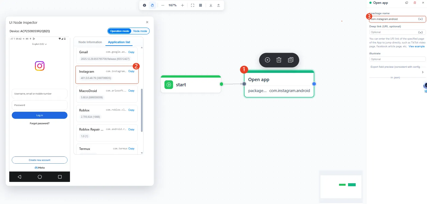Click the trash icon on node popup toolbar
The image size is (427, 204).
point(279,60)
